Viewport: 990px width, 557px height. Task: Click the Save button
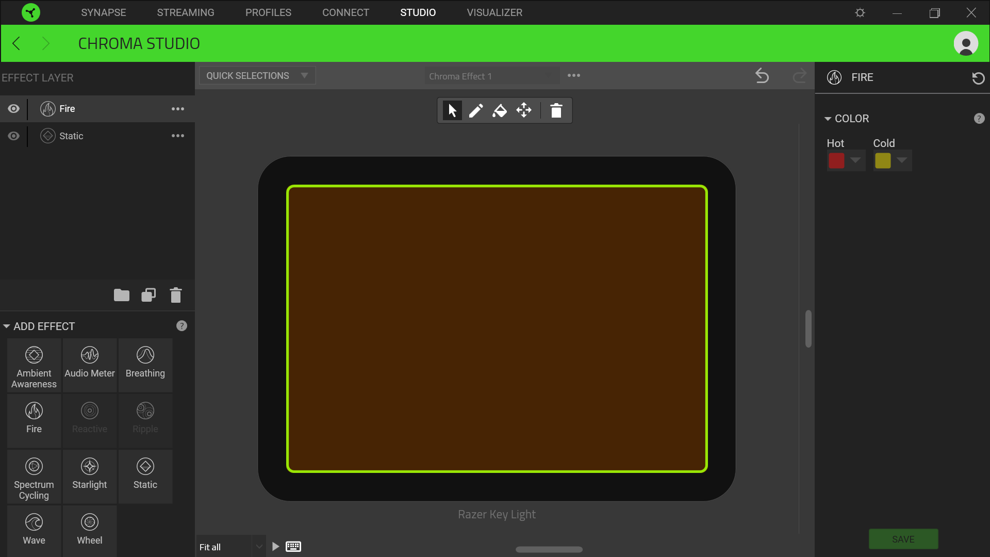coord(903,539)
